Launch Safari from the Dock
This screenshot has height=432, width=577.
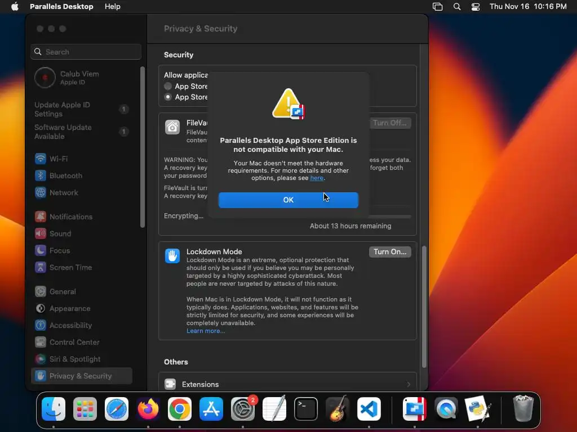(x=117, y=409)
